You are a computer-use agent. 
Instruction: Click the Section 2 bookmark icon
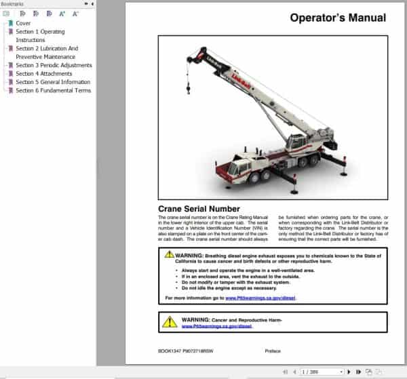click(11, 49)
